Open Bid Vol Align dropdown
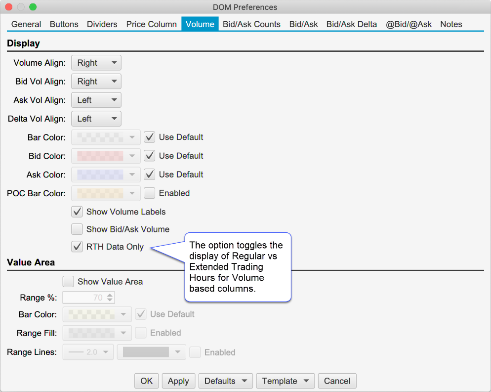 [x=96, y=82]
